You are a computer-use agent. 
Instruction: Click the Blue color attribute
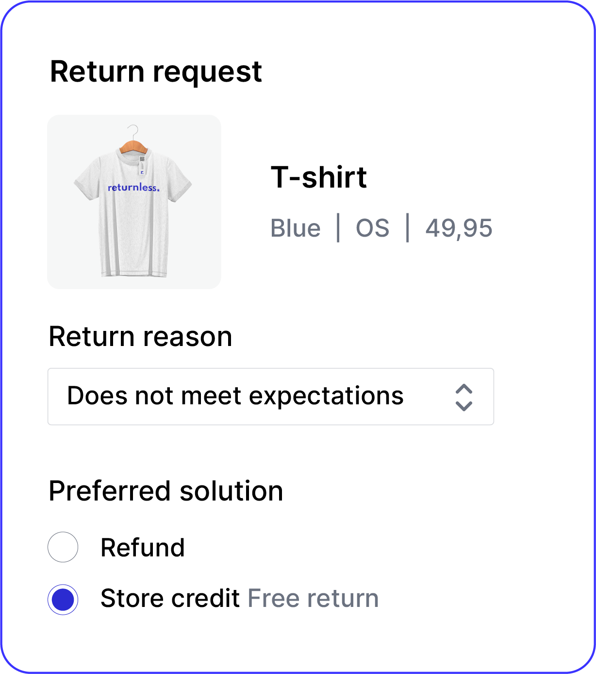(x=296, y=228)
